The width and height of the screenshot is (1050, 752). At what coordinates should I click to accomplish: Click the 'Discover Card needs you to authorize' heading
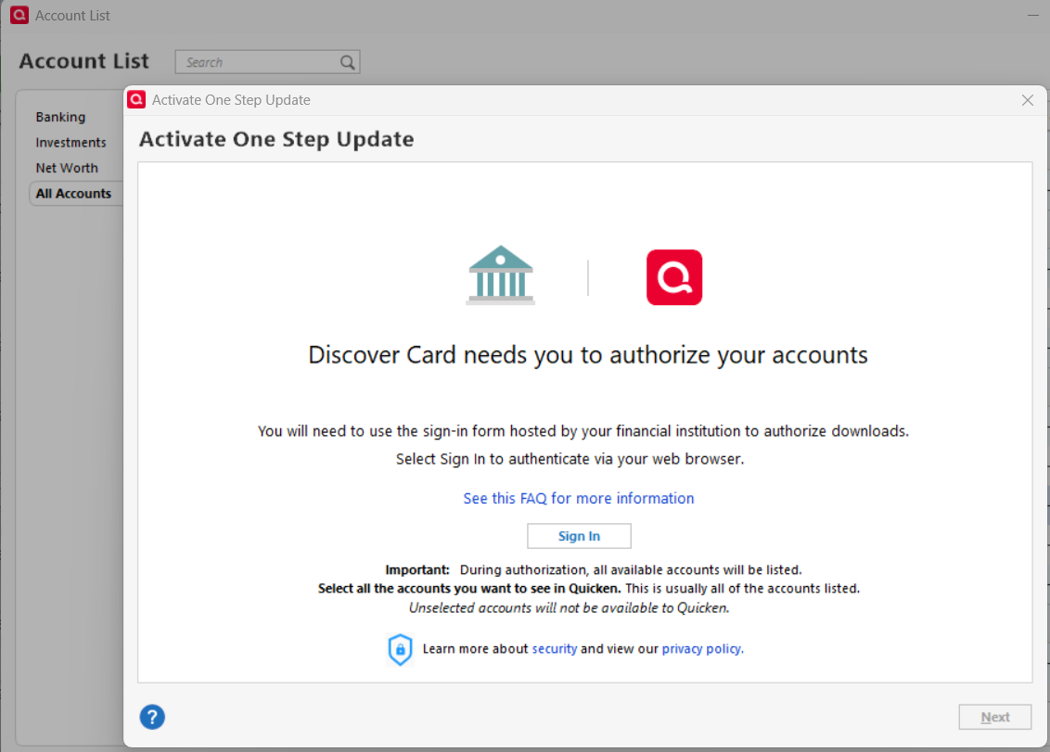click(x=588, y=355)
